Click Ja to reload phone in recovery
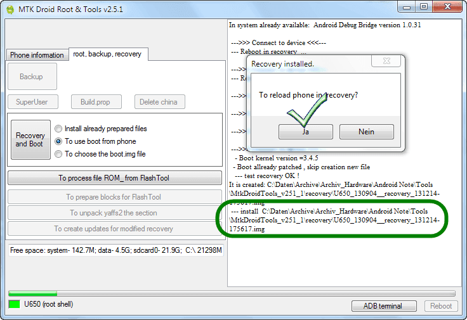 pos(306,132)
